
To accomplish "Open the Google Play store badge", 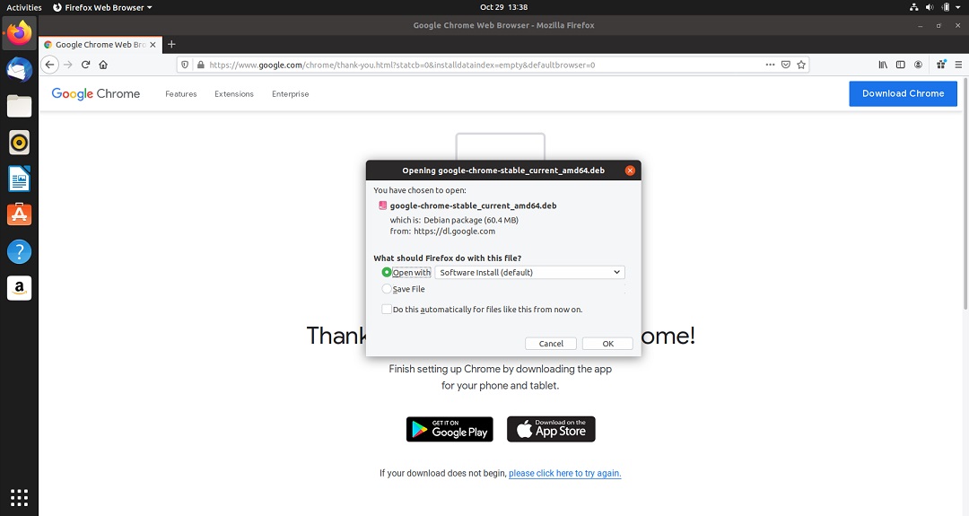I will click(x=450, y=429).
